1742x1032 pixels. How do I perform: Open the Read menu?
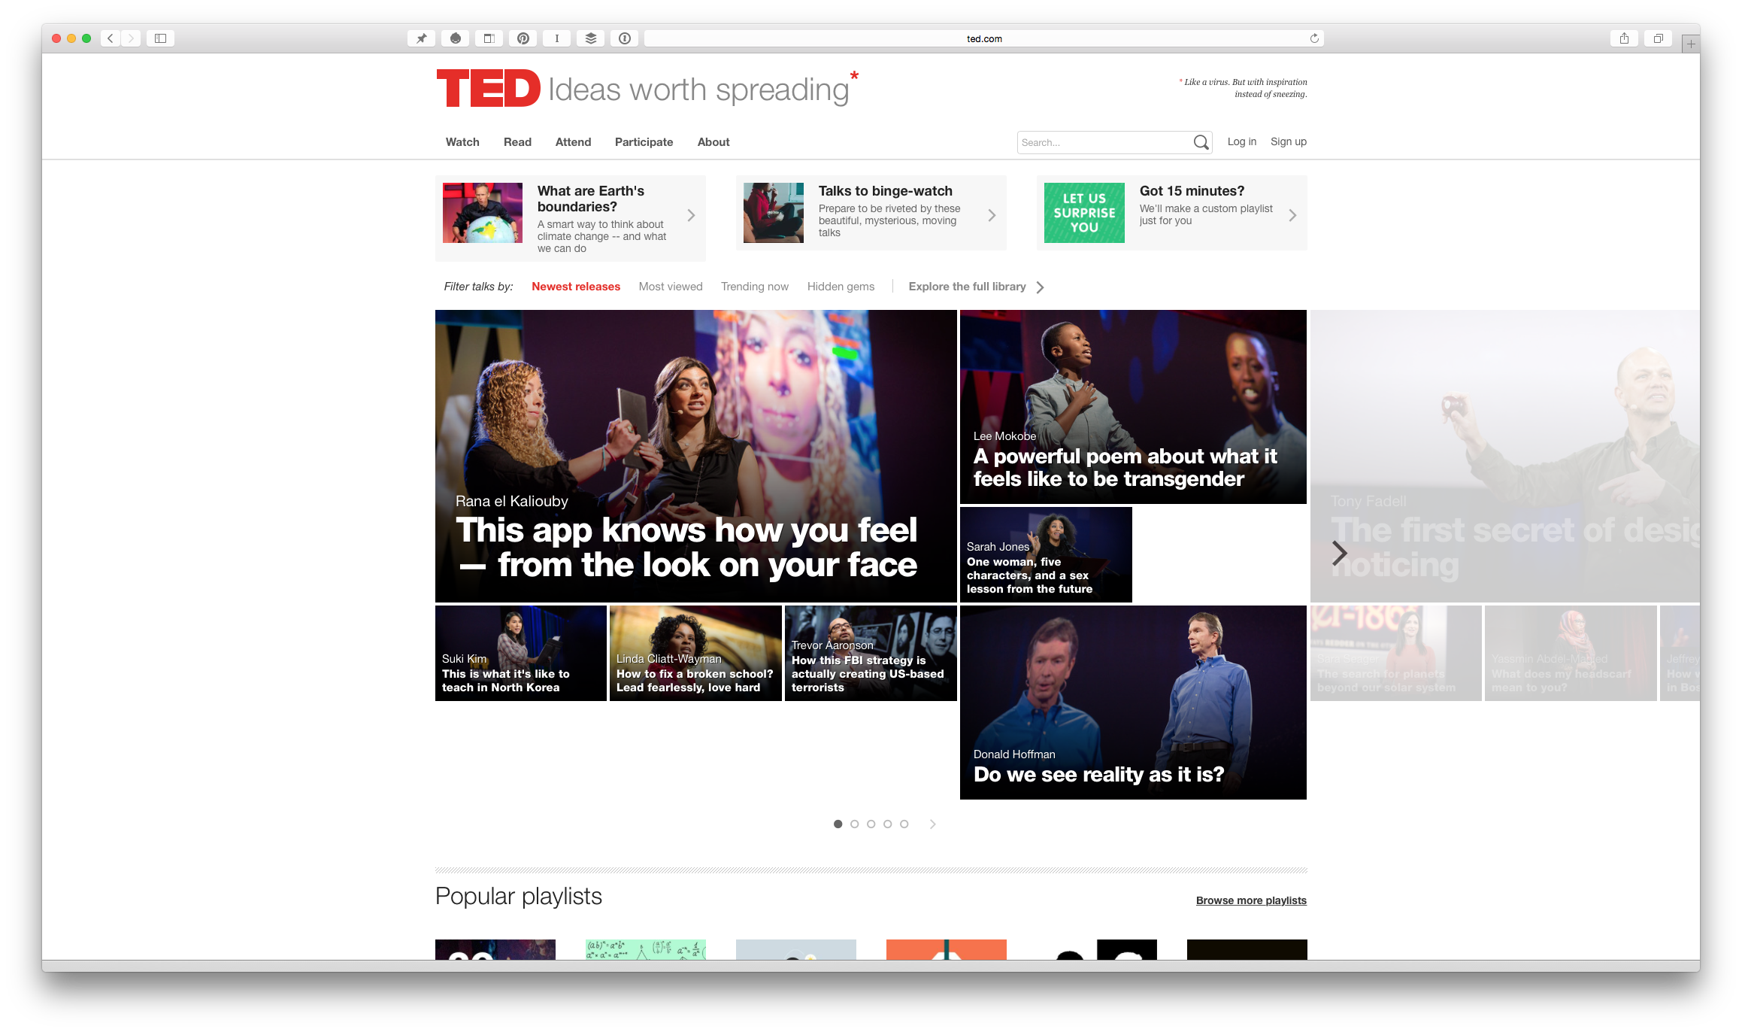point(517,142)
